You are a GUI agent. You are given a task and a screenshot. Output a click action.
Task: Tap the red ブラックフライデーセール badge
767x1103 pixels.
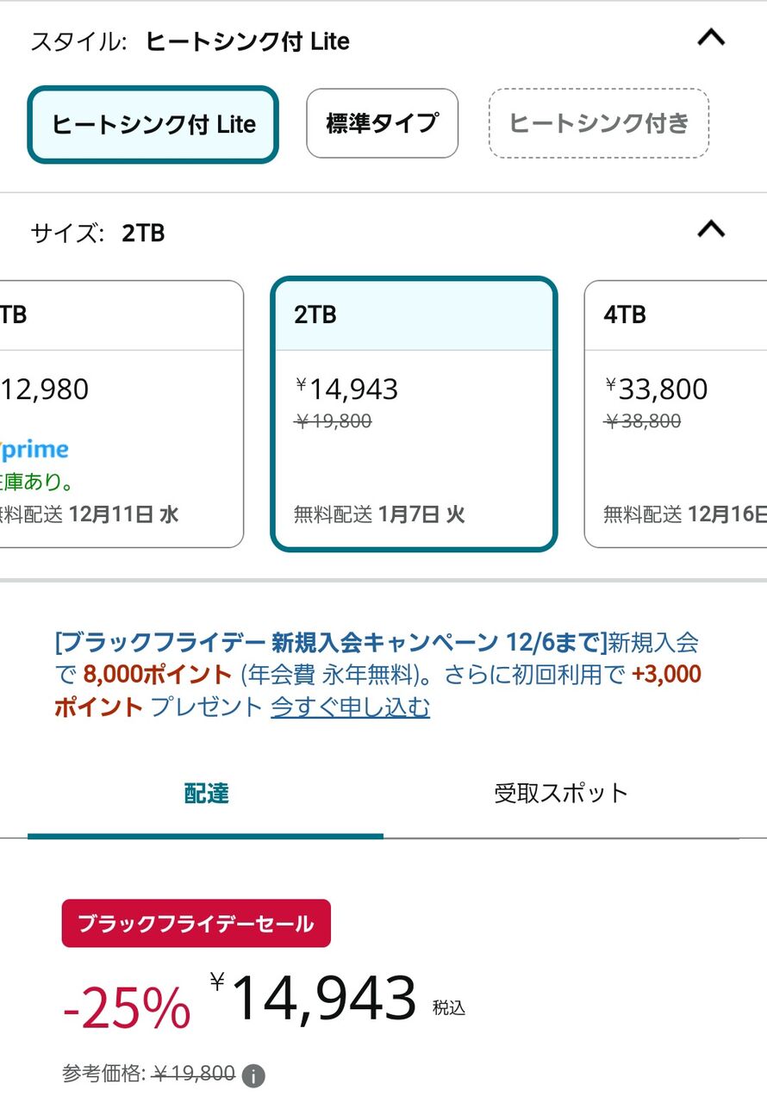point(196,924)
